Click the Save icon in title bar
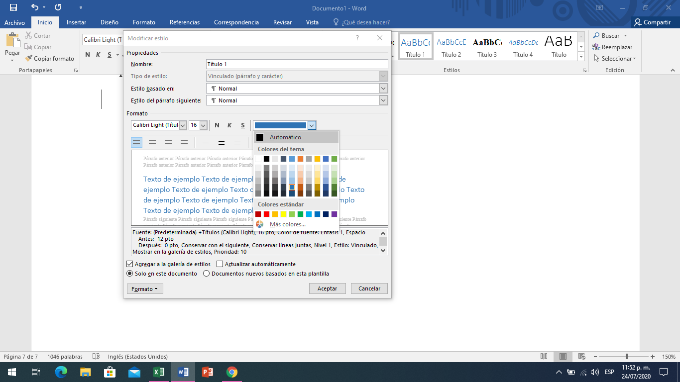 coord(13,8)
